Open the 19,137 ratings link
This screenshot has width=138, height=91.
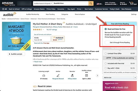pos(52,30)
